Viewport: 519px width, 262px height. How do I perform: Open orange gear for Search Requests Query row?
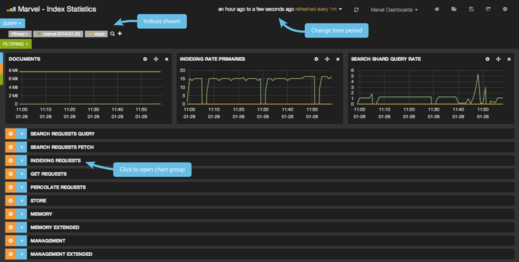click(x=10, y=133)
